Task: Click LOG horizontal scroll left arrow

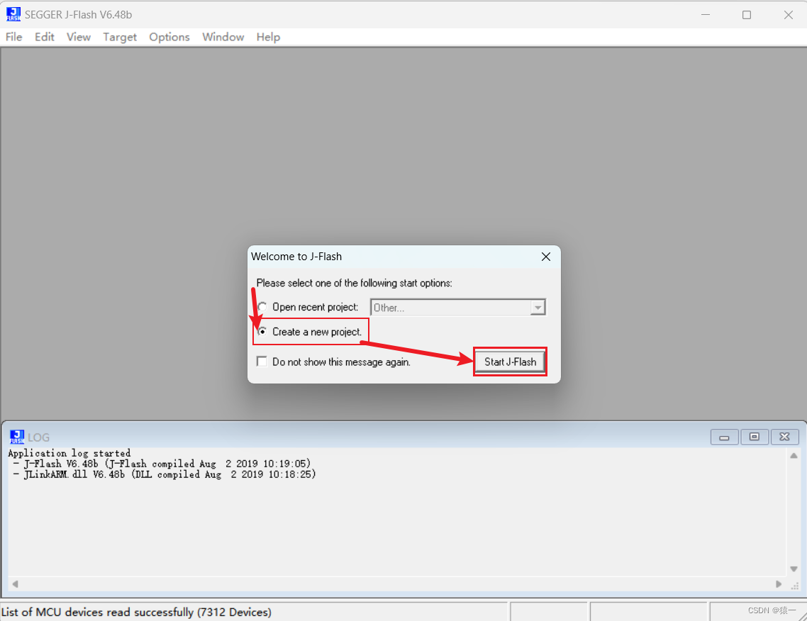Action: [x=16, y=584]
